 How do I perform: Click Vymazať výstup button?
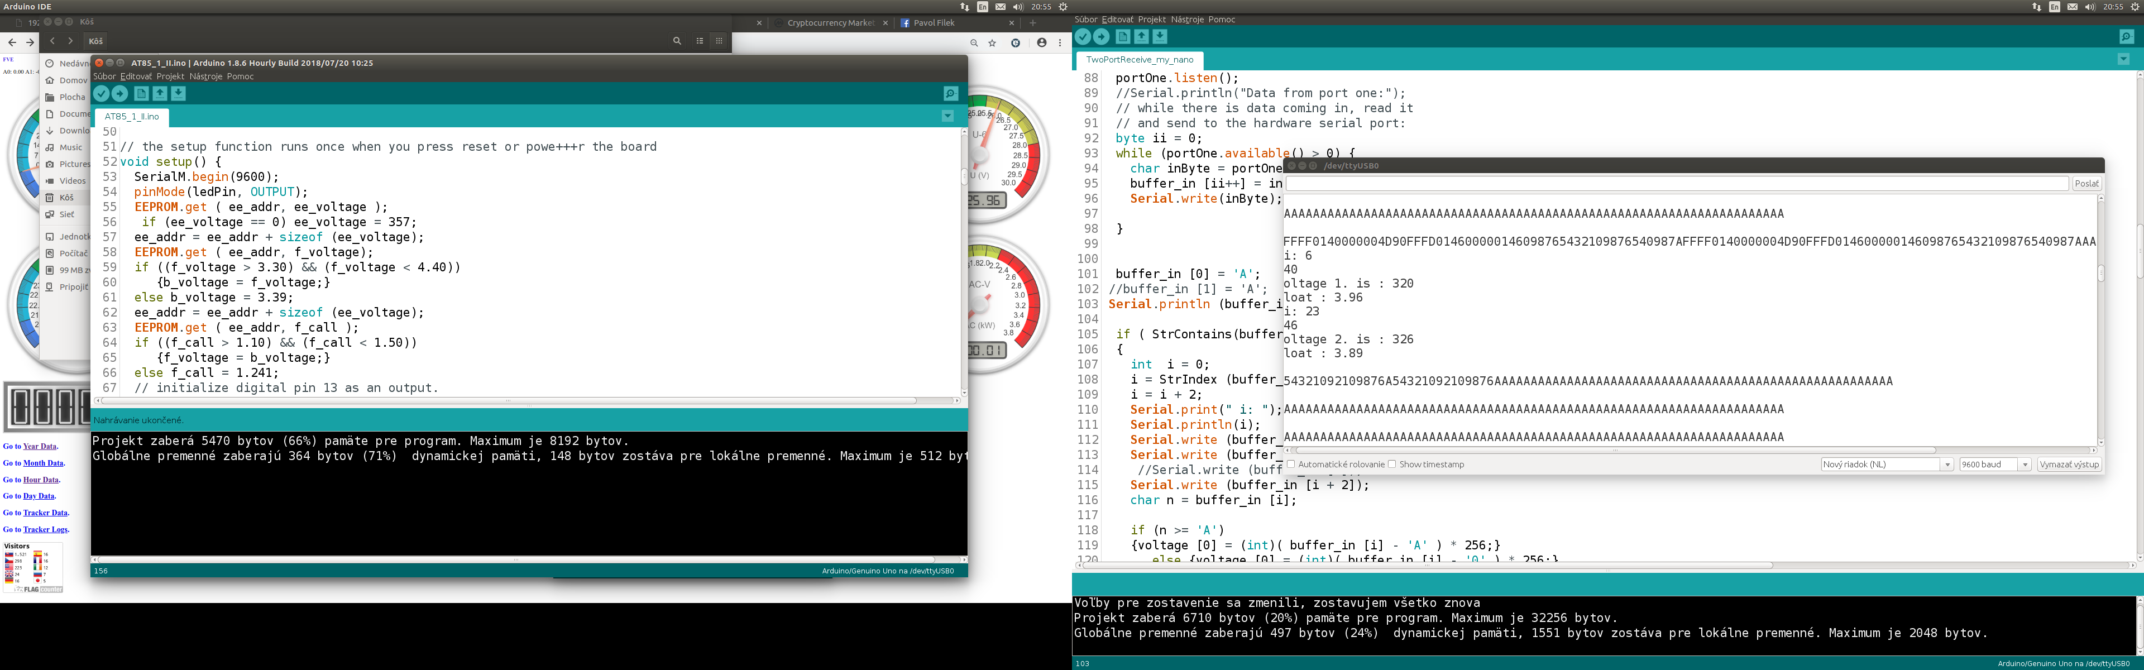pyautogui.click(x=2068, y=465)
